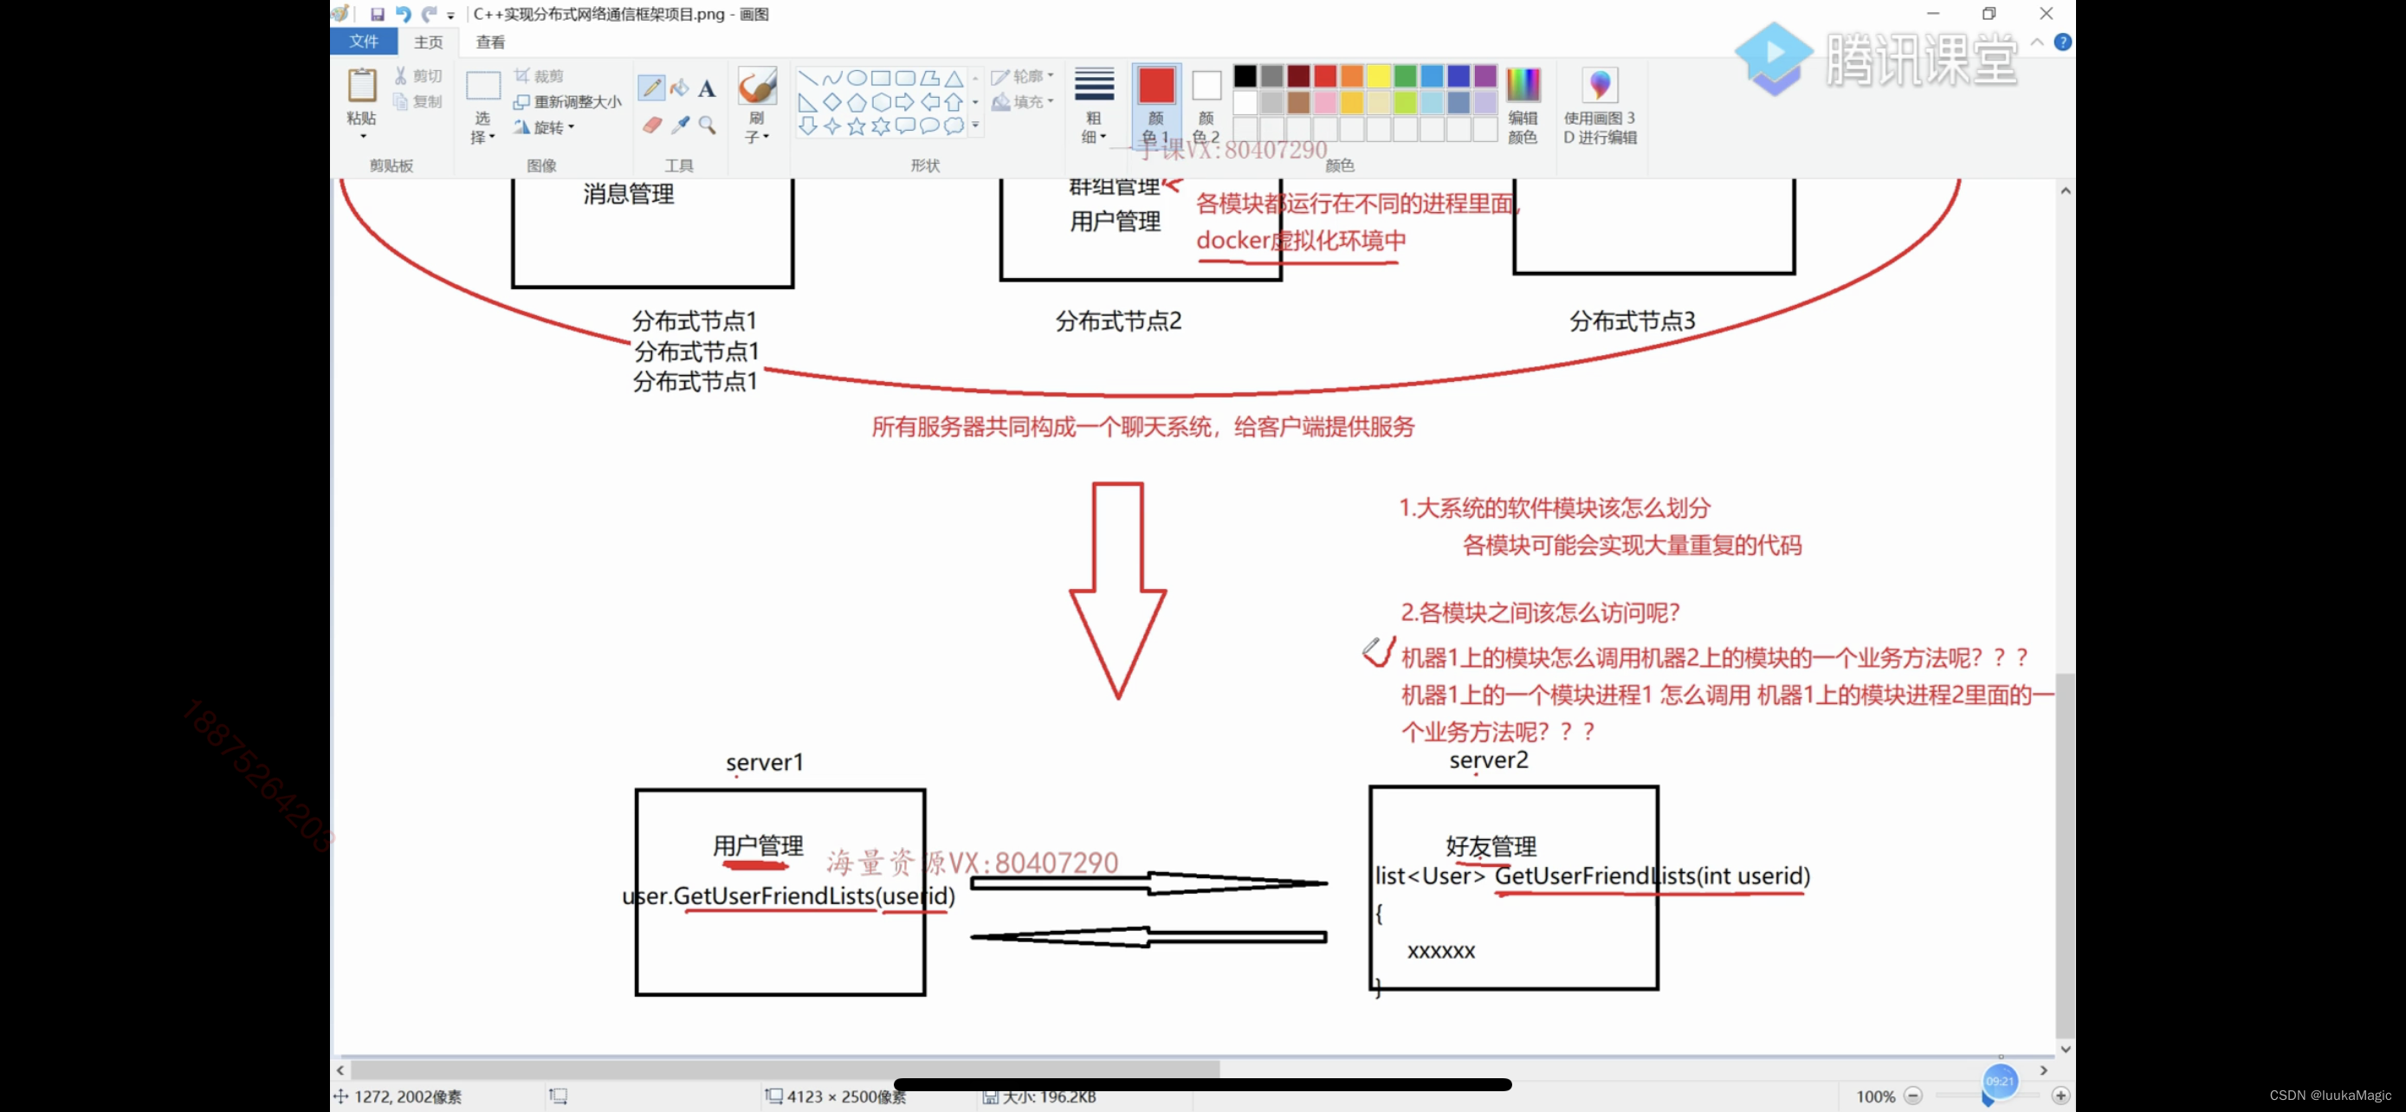Click the Paint app icon in title bar
This screenshot has width=2406, height=1112.
341,13
